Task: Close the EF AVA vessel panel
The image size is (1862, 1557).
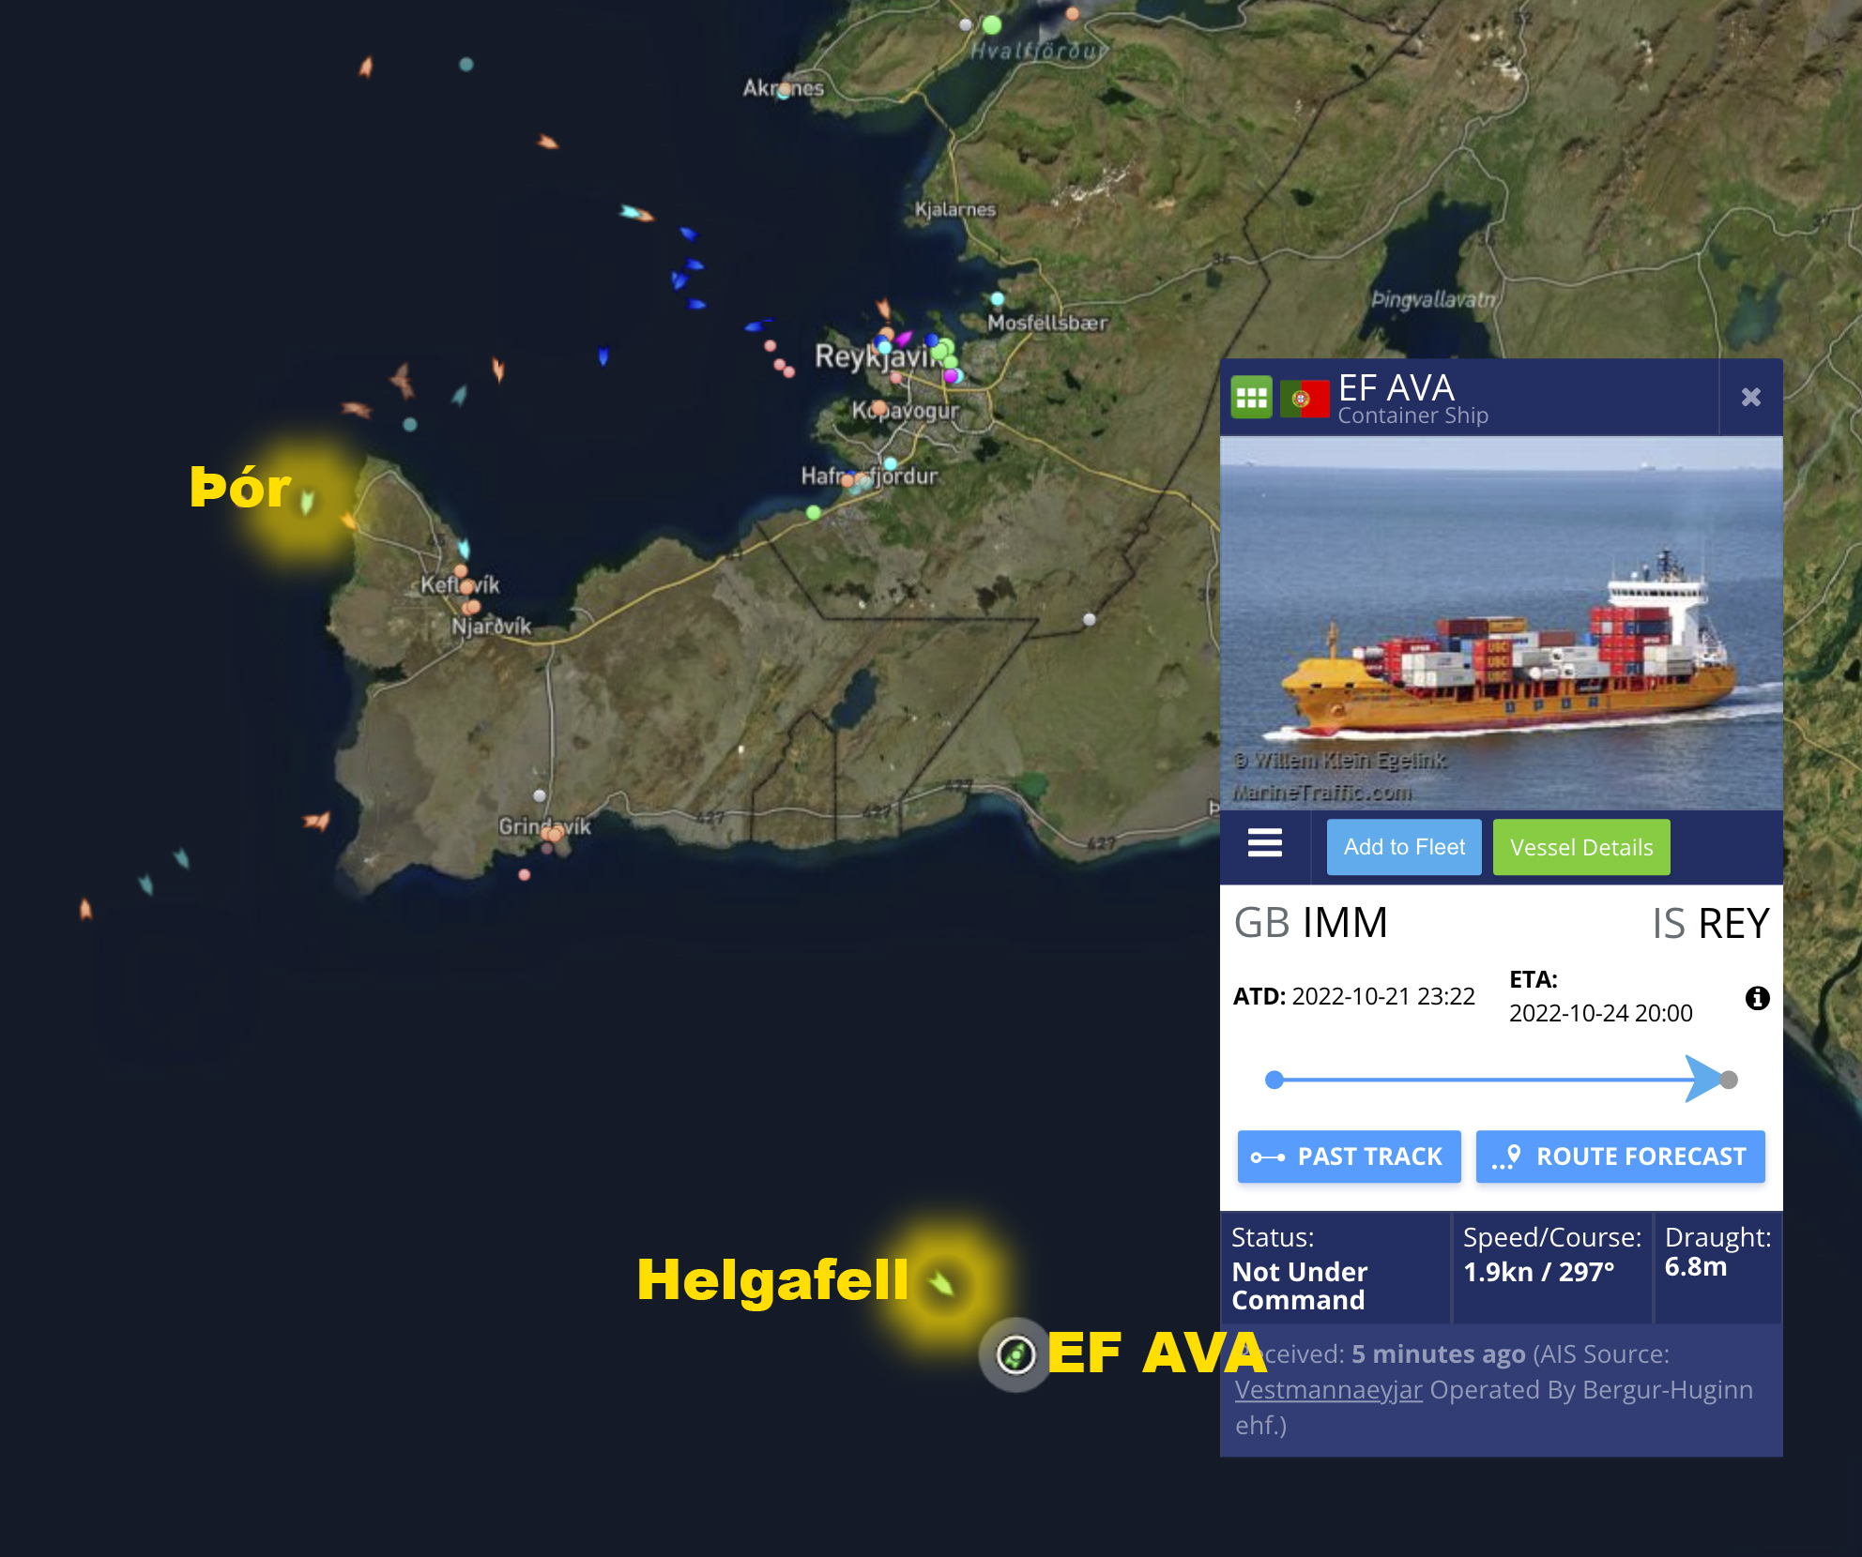Action: (x=1750, y=397)
